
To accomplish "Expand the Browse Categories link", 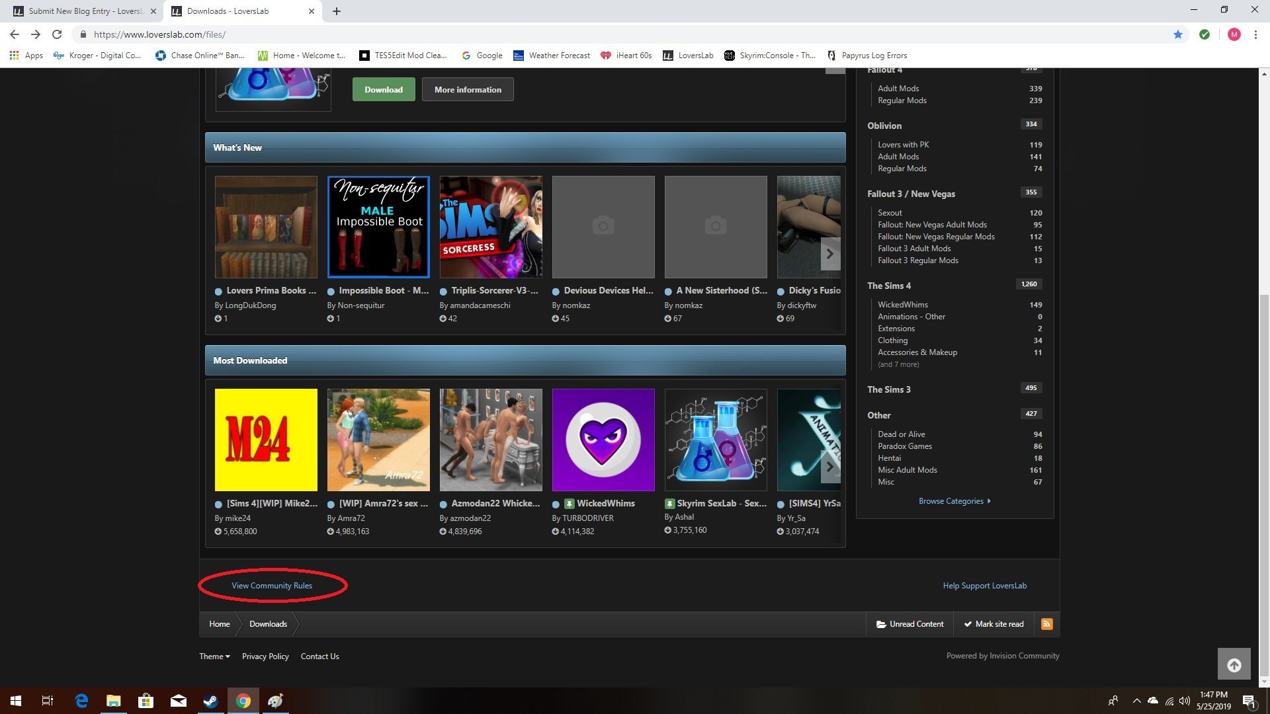I will pyautogui.click(x=954, y=501).
